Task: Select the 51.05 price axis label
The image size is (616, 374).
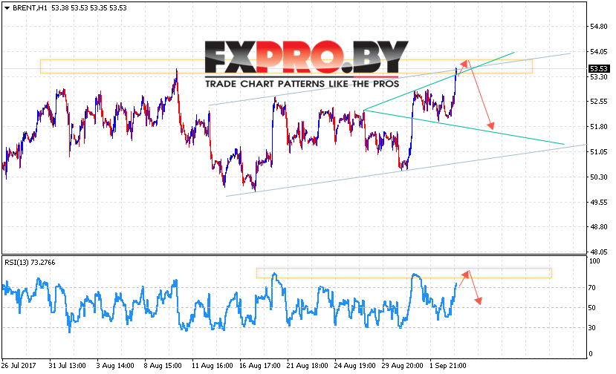Action: [x=599, y=152]
